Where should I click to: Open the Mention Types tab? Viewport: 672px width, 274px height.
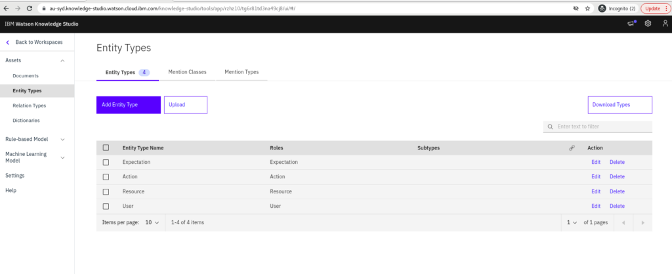click(x=241, y=72)
